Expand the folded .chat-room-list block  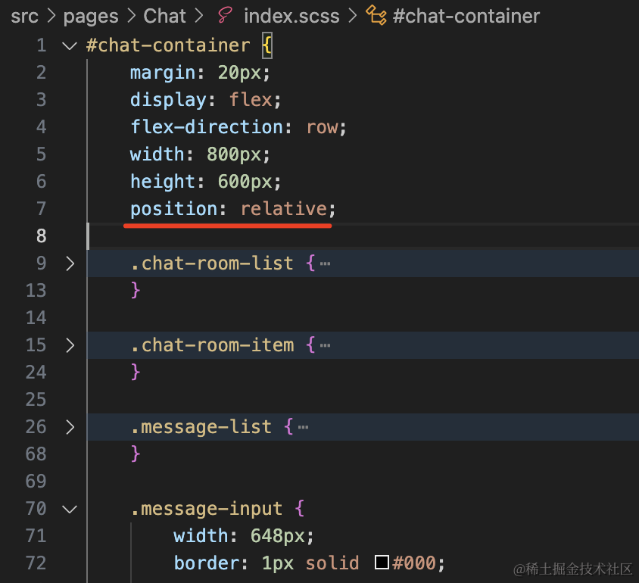coord(70,263)
